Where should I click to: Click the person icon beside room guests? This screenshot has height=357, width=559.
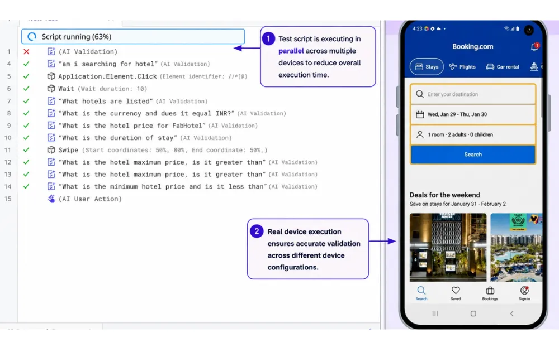pos(420,135)
